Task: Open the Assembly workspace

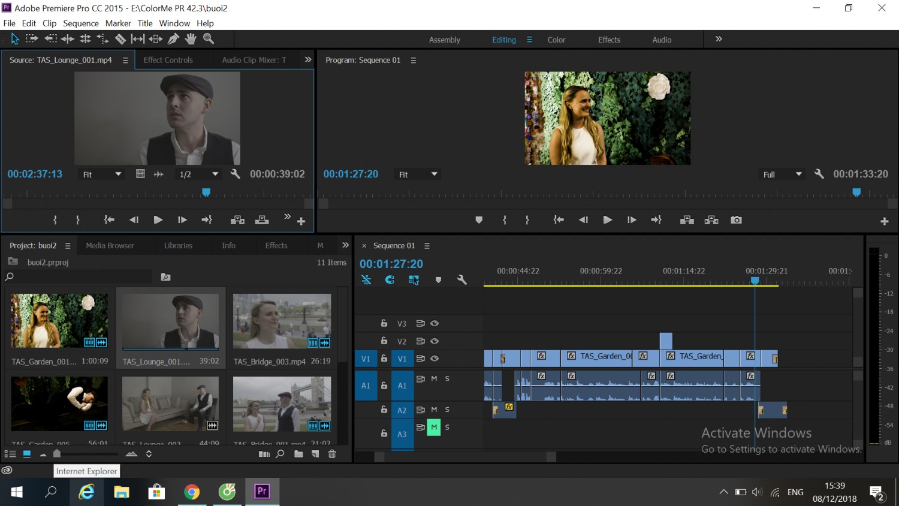Action: [x=445, y=40]
